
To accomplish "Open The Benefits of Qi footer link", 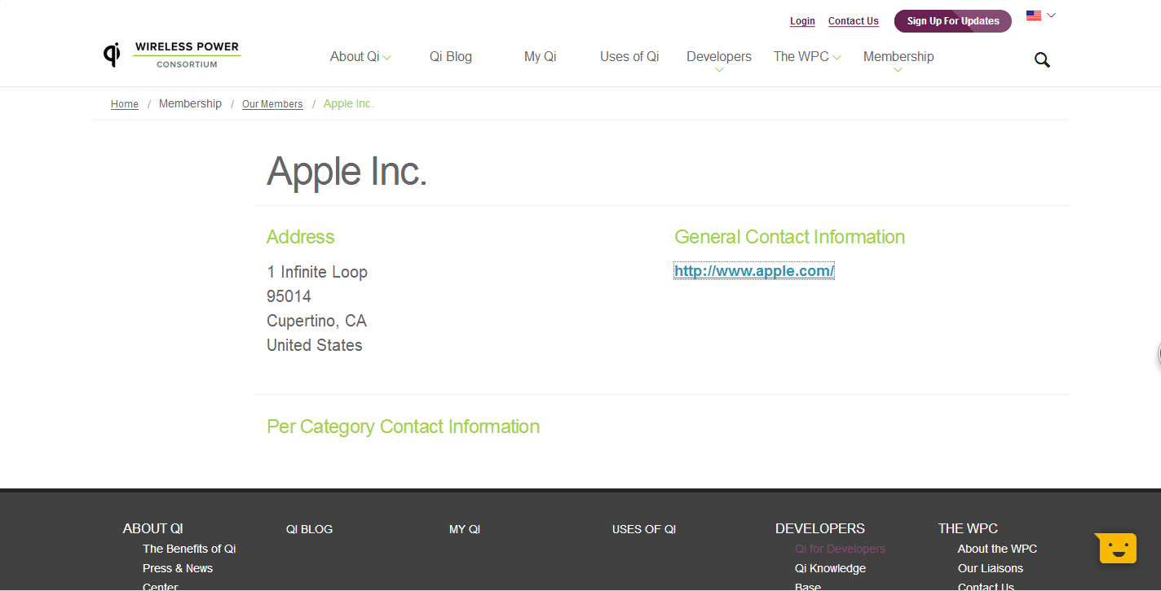I will 189,549.
